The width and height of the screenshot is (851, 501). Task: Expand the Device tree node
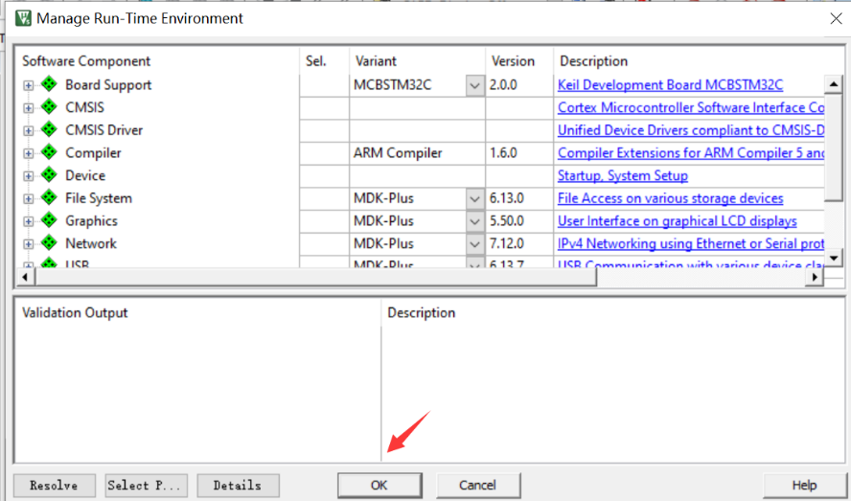28,176
